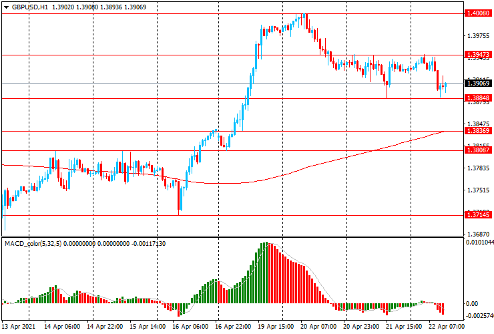The image size is (494, 334).
Task: Click the 16 Apr 06:00 time label
Action: tap(190, 326)
